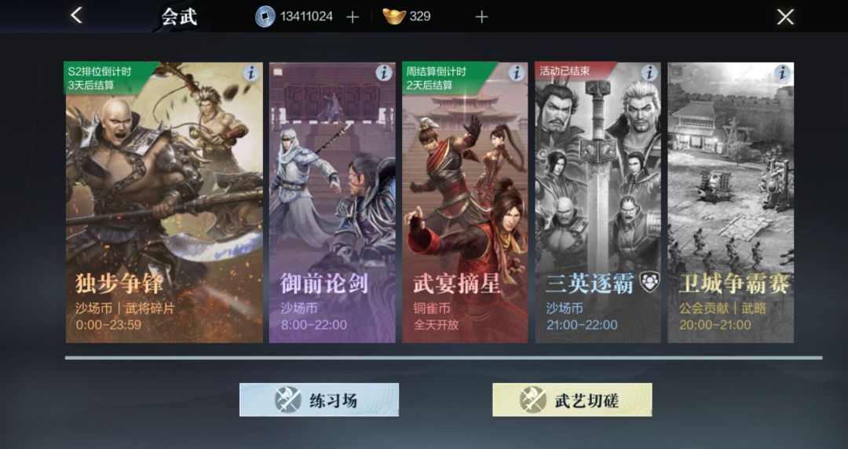Click the horizontal scroll bar below the cards
848x449 pixels.
444,358
